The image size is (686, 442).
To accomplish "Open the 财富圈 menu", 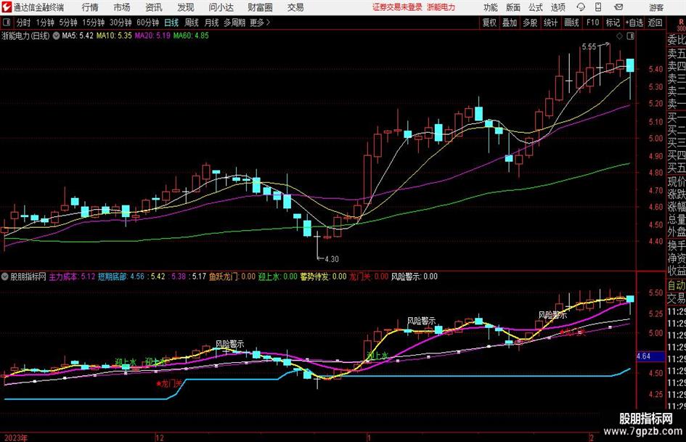I will (260, 7).
